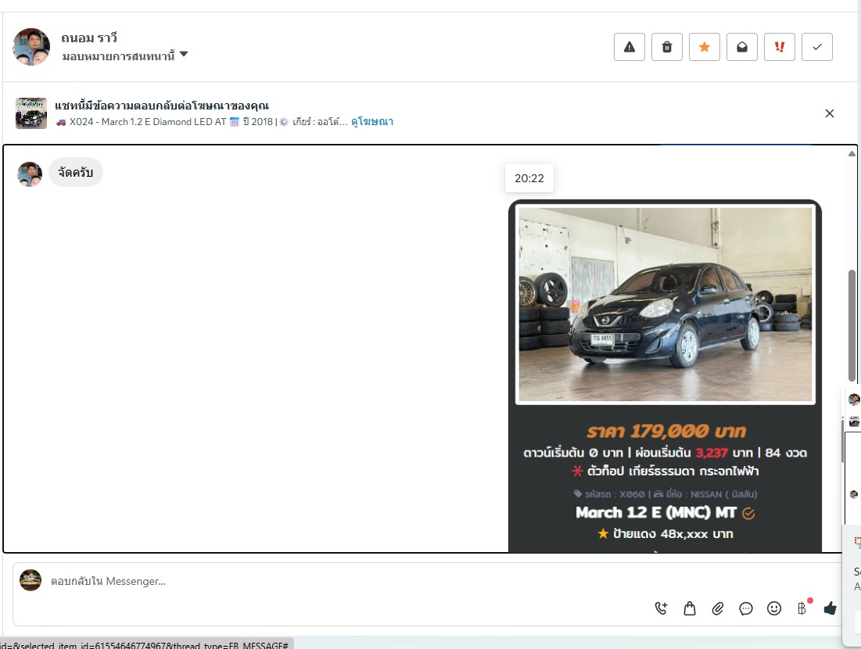Open the Nissan March car photo
861x649 pixels.
coord(665,303)
